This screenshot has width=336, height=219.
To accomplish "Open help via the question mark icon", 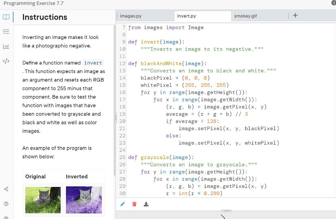I will [6, 203].
